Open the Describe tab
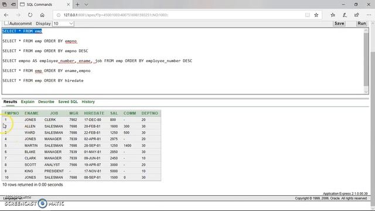The image size is (375, 211). (46, 101)
